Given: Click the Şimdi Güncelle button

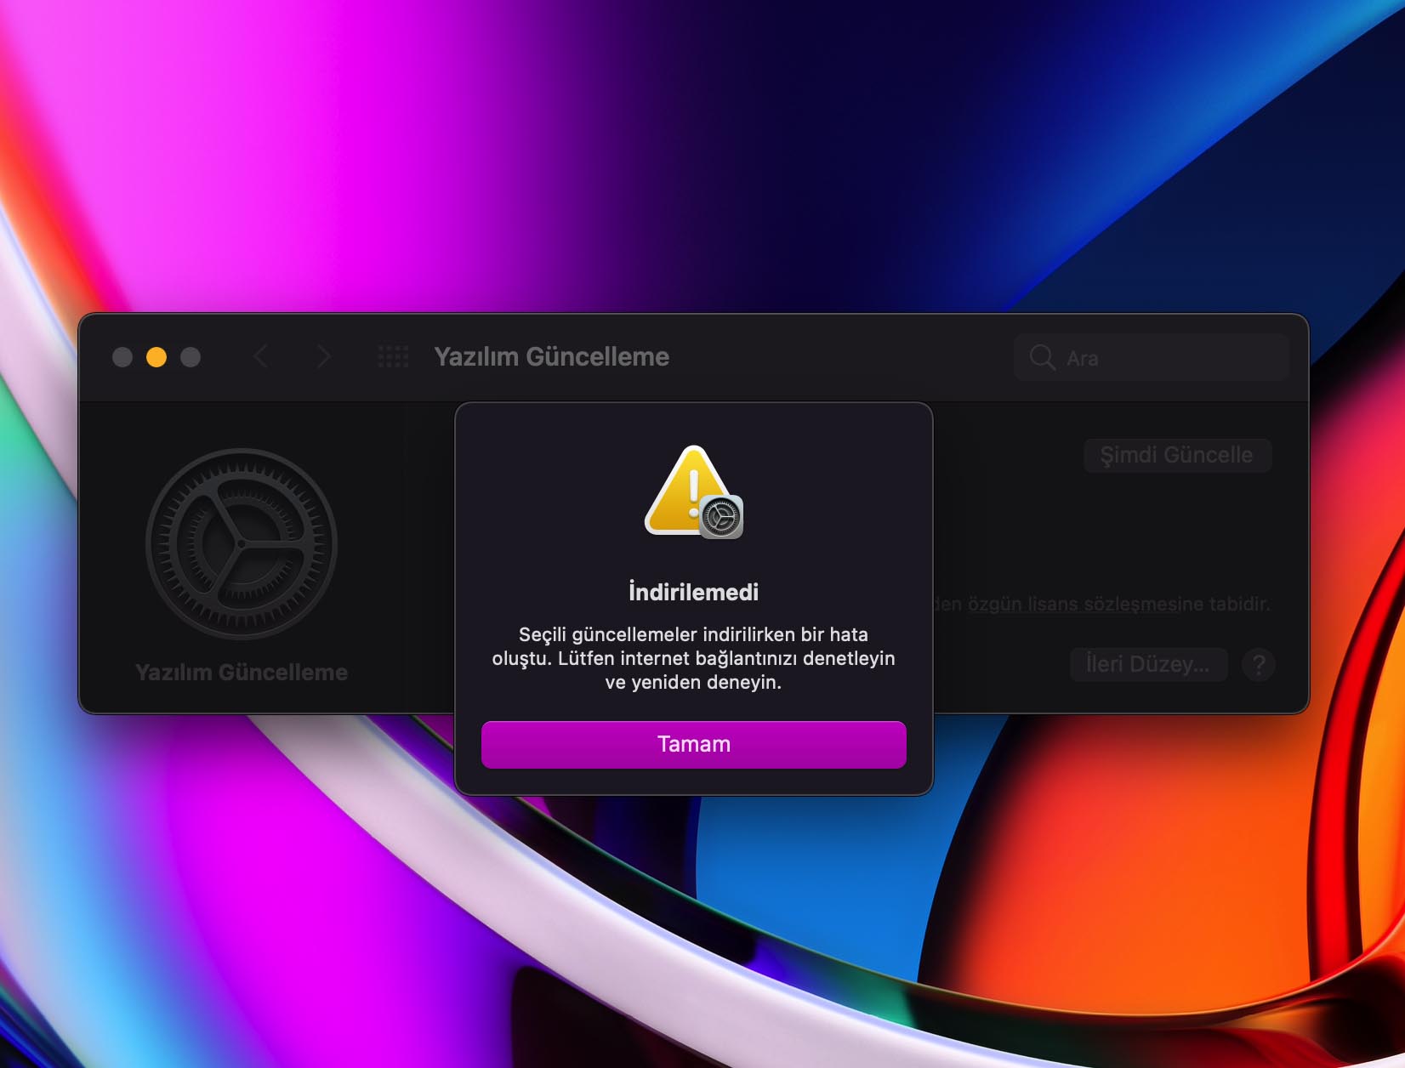Looking at the screenshot, I should coord(1177,455).
